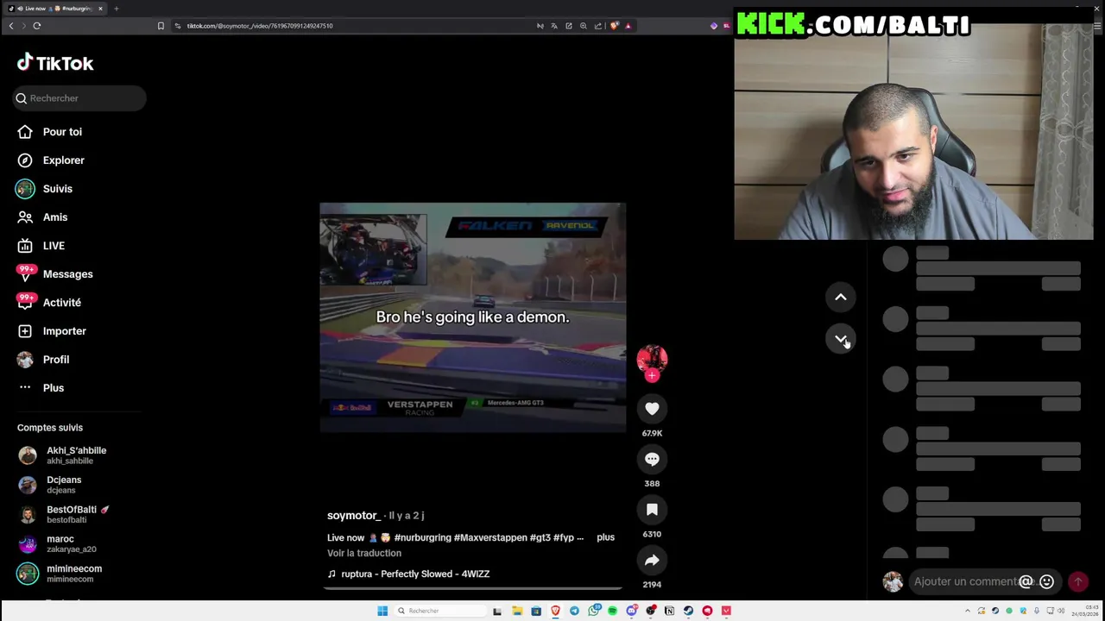Expand the Plus menu
The image size is (1105, 621).
pyautogui.click(x=41, y=388)
